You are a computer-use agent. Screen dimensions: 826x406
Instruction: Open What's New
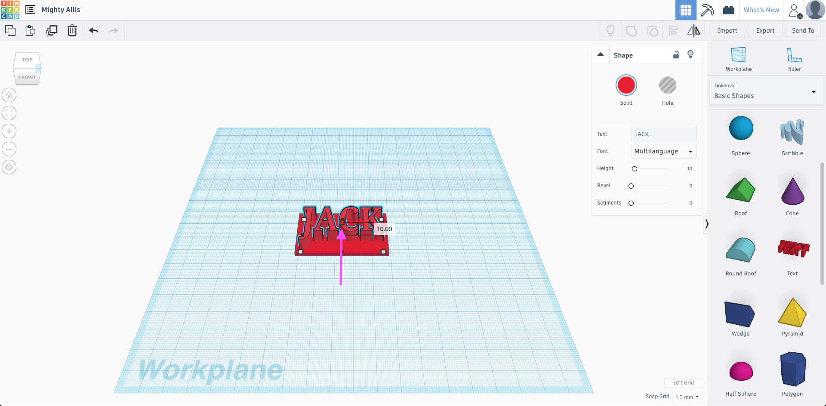(x=761, y=9)
